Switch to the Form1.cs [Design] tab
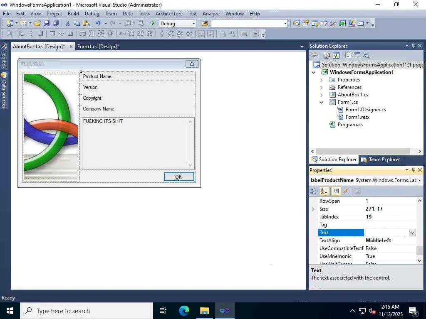The height and width of the screenshot is (319, 426). point(98,47)
